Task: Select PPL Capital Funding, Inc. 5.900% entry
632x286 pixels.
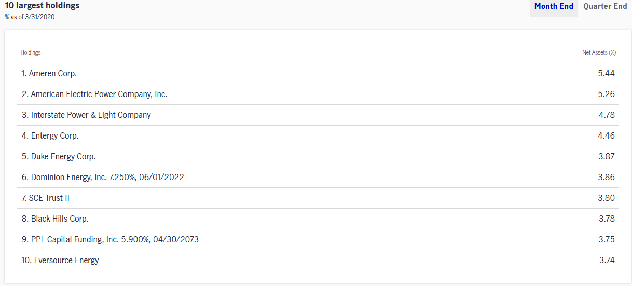Action: (318, 240)
